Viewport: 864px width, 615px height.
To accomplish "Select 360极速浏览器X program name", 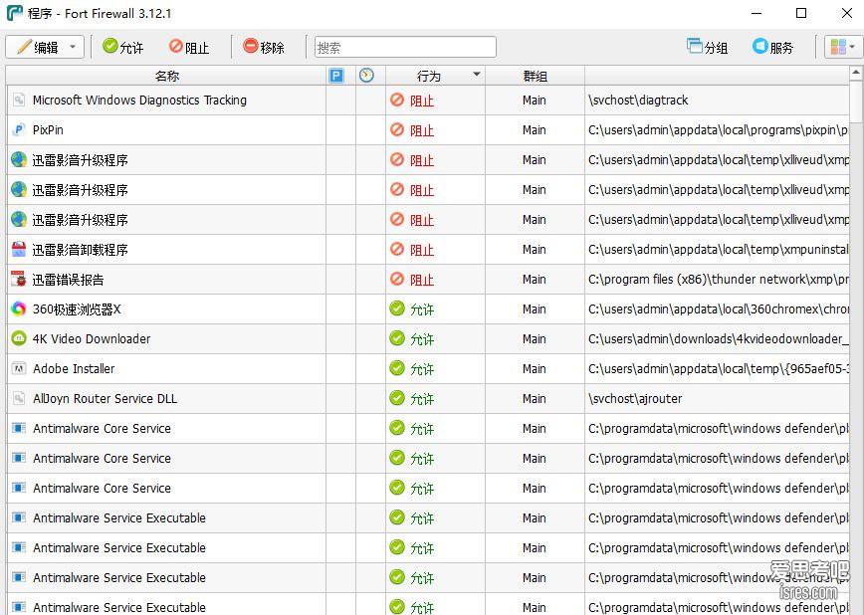I will point(76,309).
